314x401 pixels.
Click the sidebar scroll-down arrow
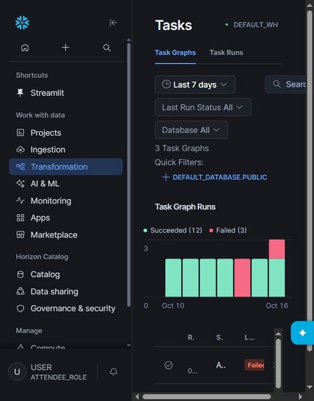(x=129, y=345)
